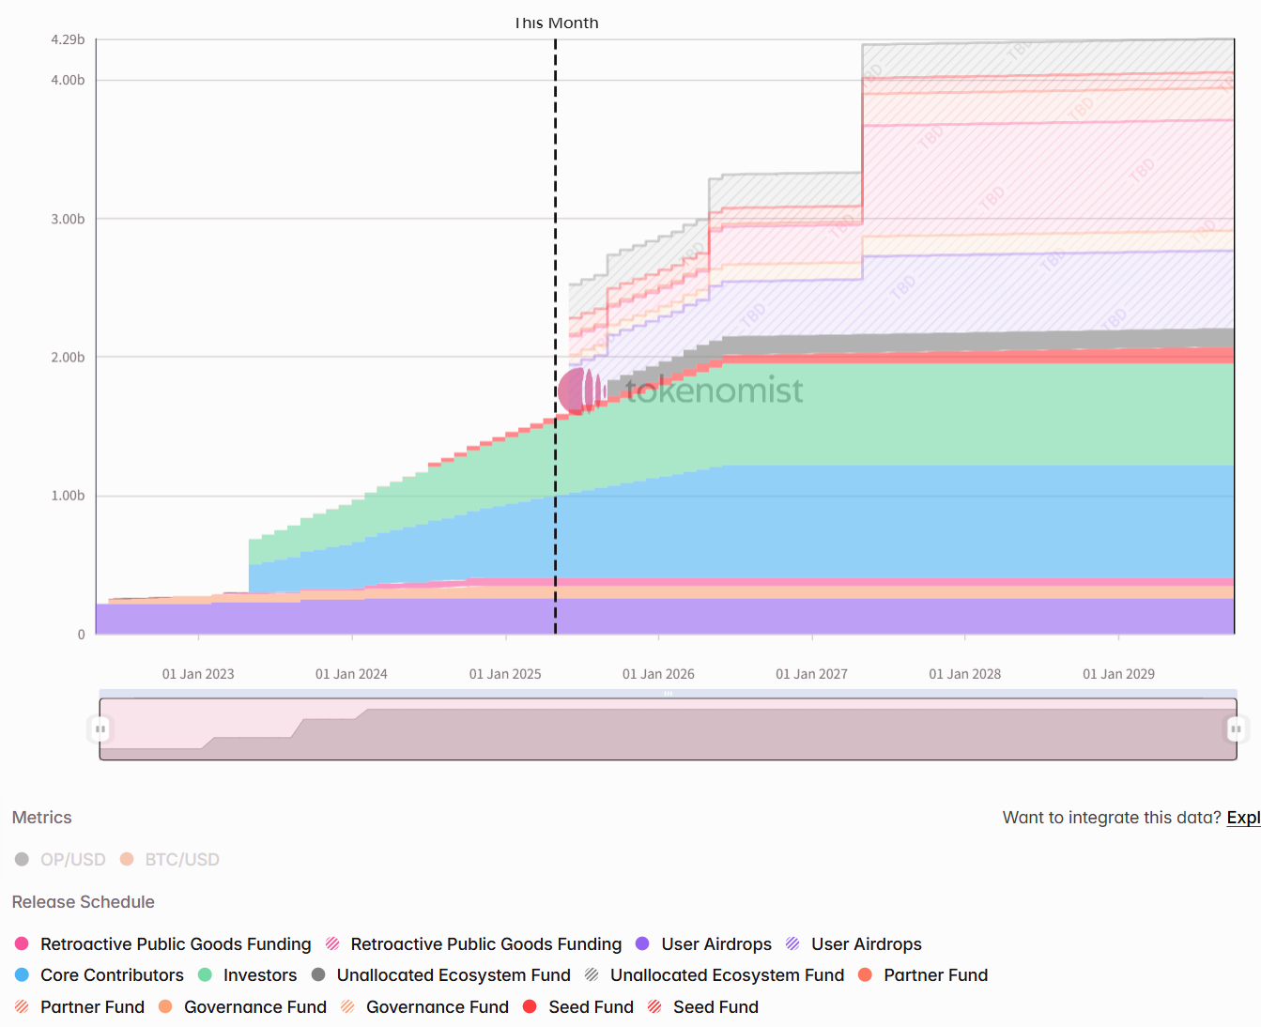This screenshot has height=1027, width=1261.
Task: Click the right handle of the range slider
Action: (x=1236, y=728)
